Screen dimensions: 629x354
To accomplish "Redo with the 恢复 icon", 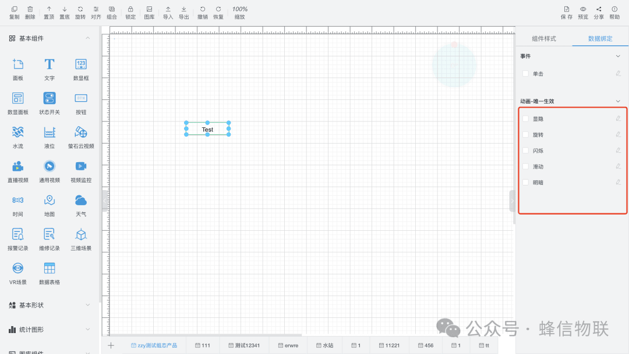I will (x=218, y=12).
